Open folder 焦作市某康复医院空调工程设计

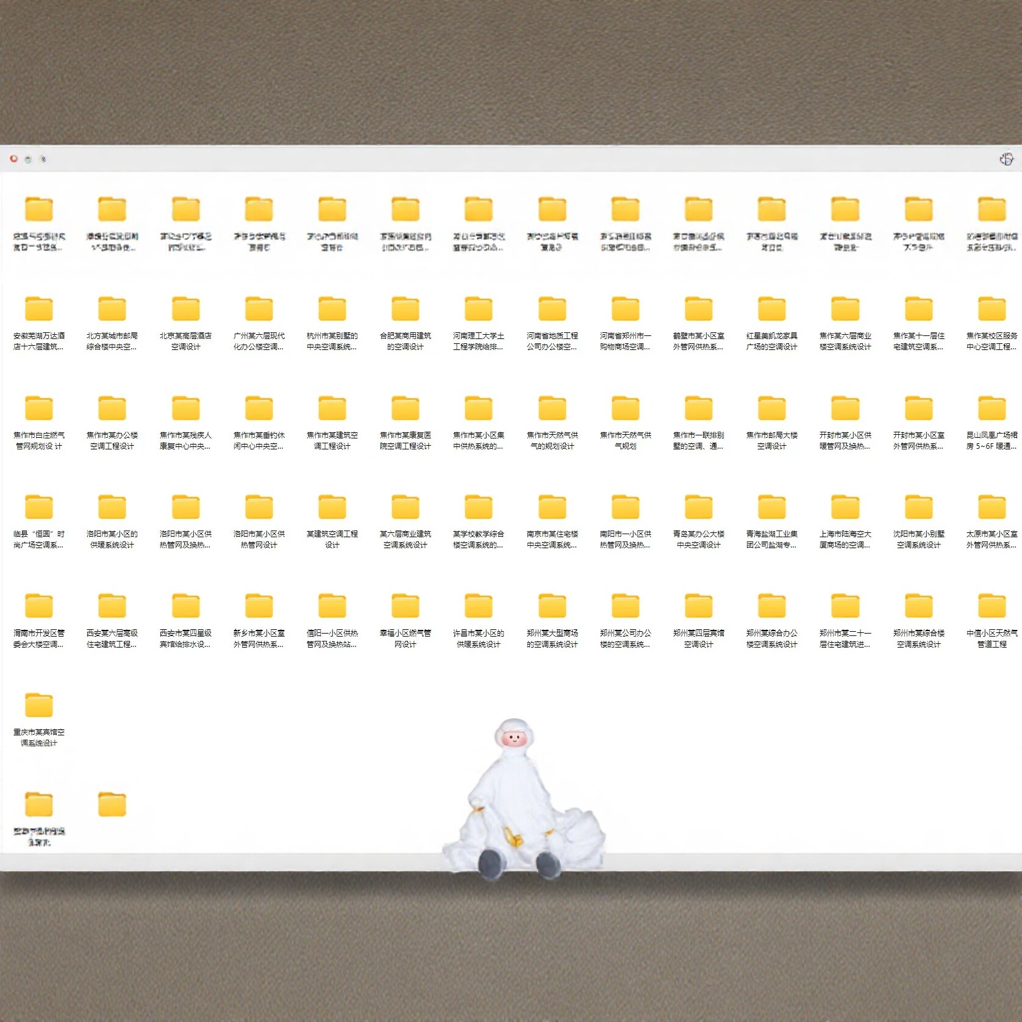(x=406, y=409)
